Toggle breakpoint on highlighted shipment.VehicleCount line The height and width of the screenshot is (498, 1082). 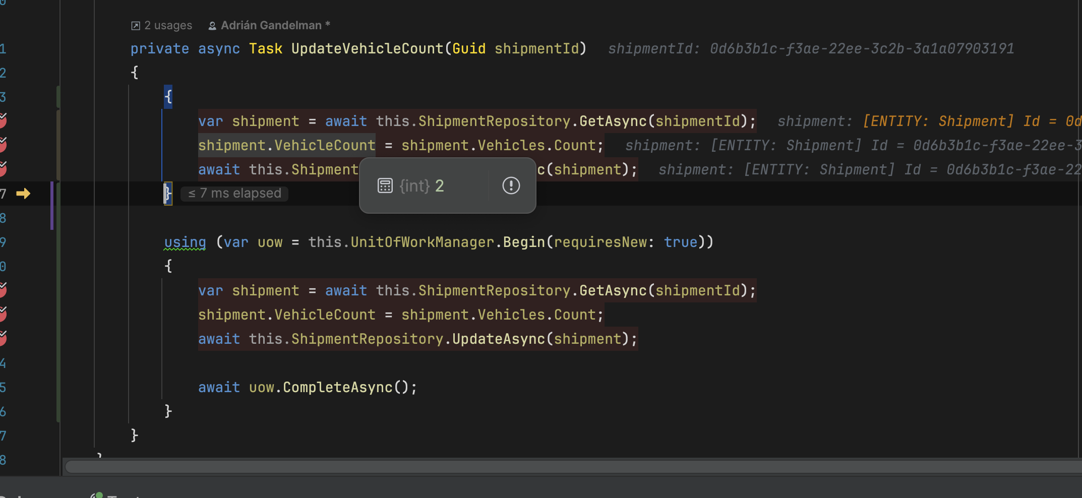(x=3, y=145)
